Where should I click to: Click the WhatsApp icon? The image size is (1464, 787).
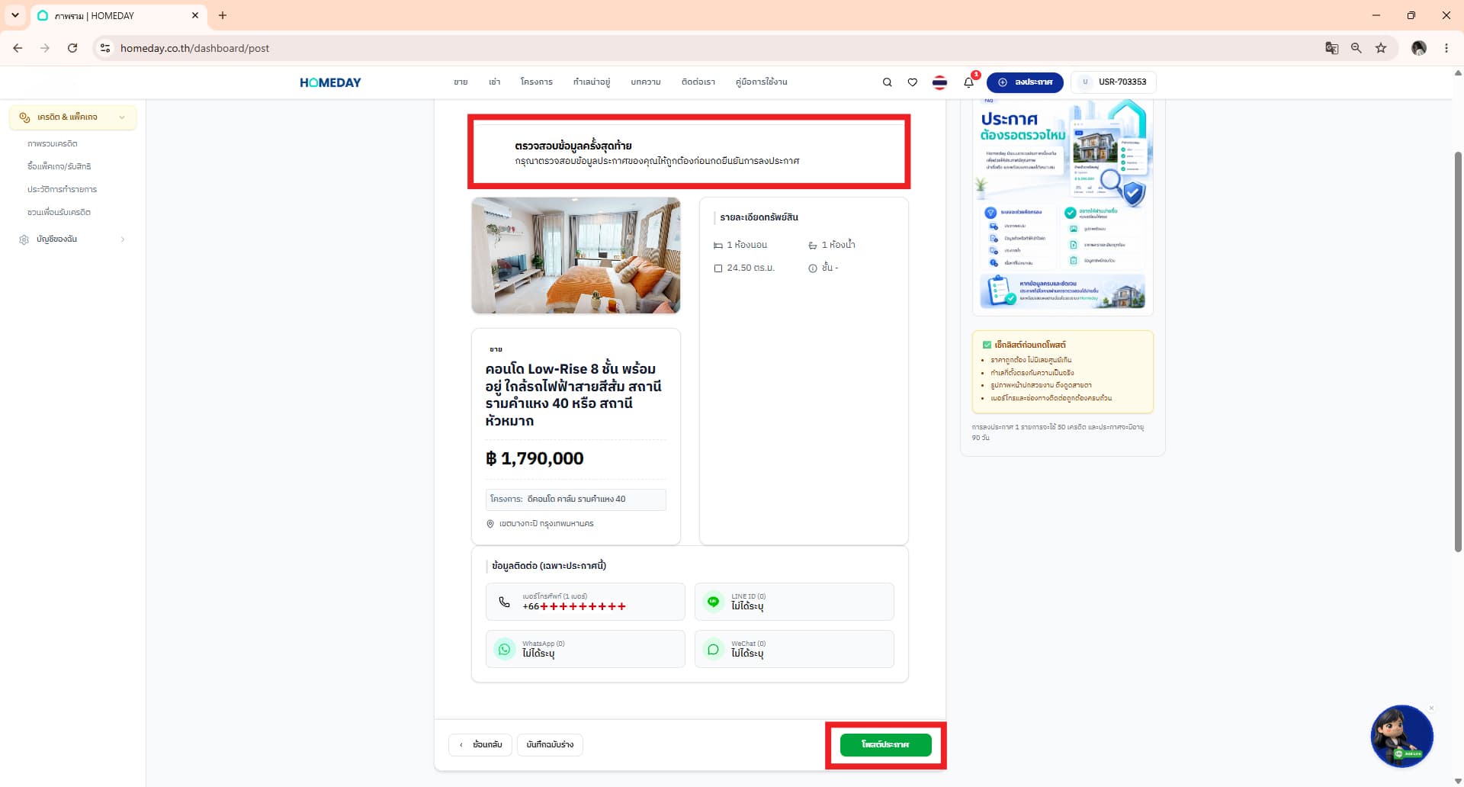pyautogui.click(x=504, y=649)
